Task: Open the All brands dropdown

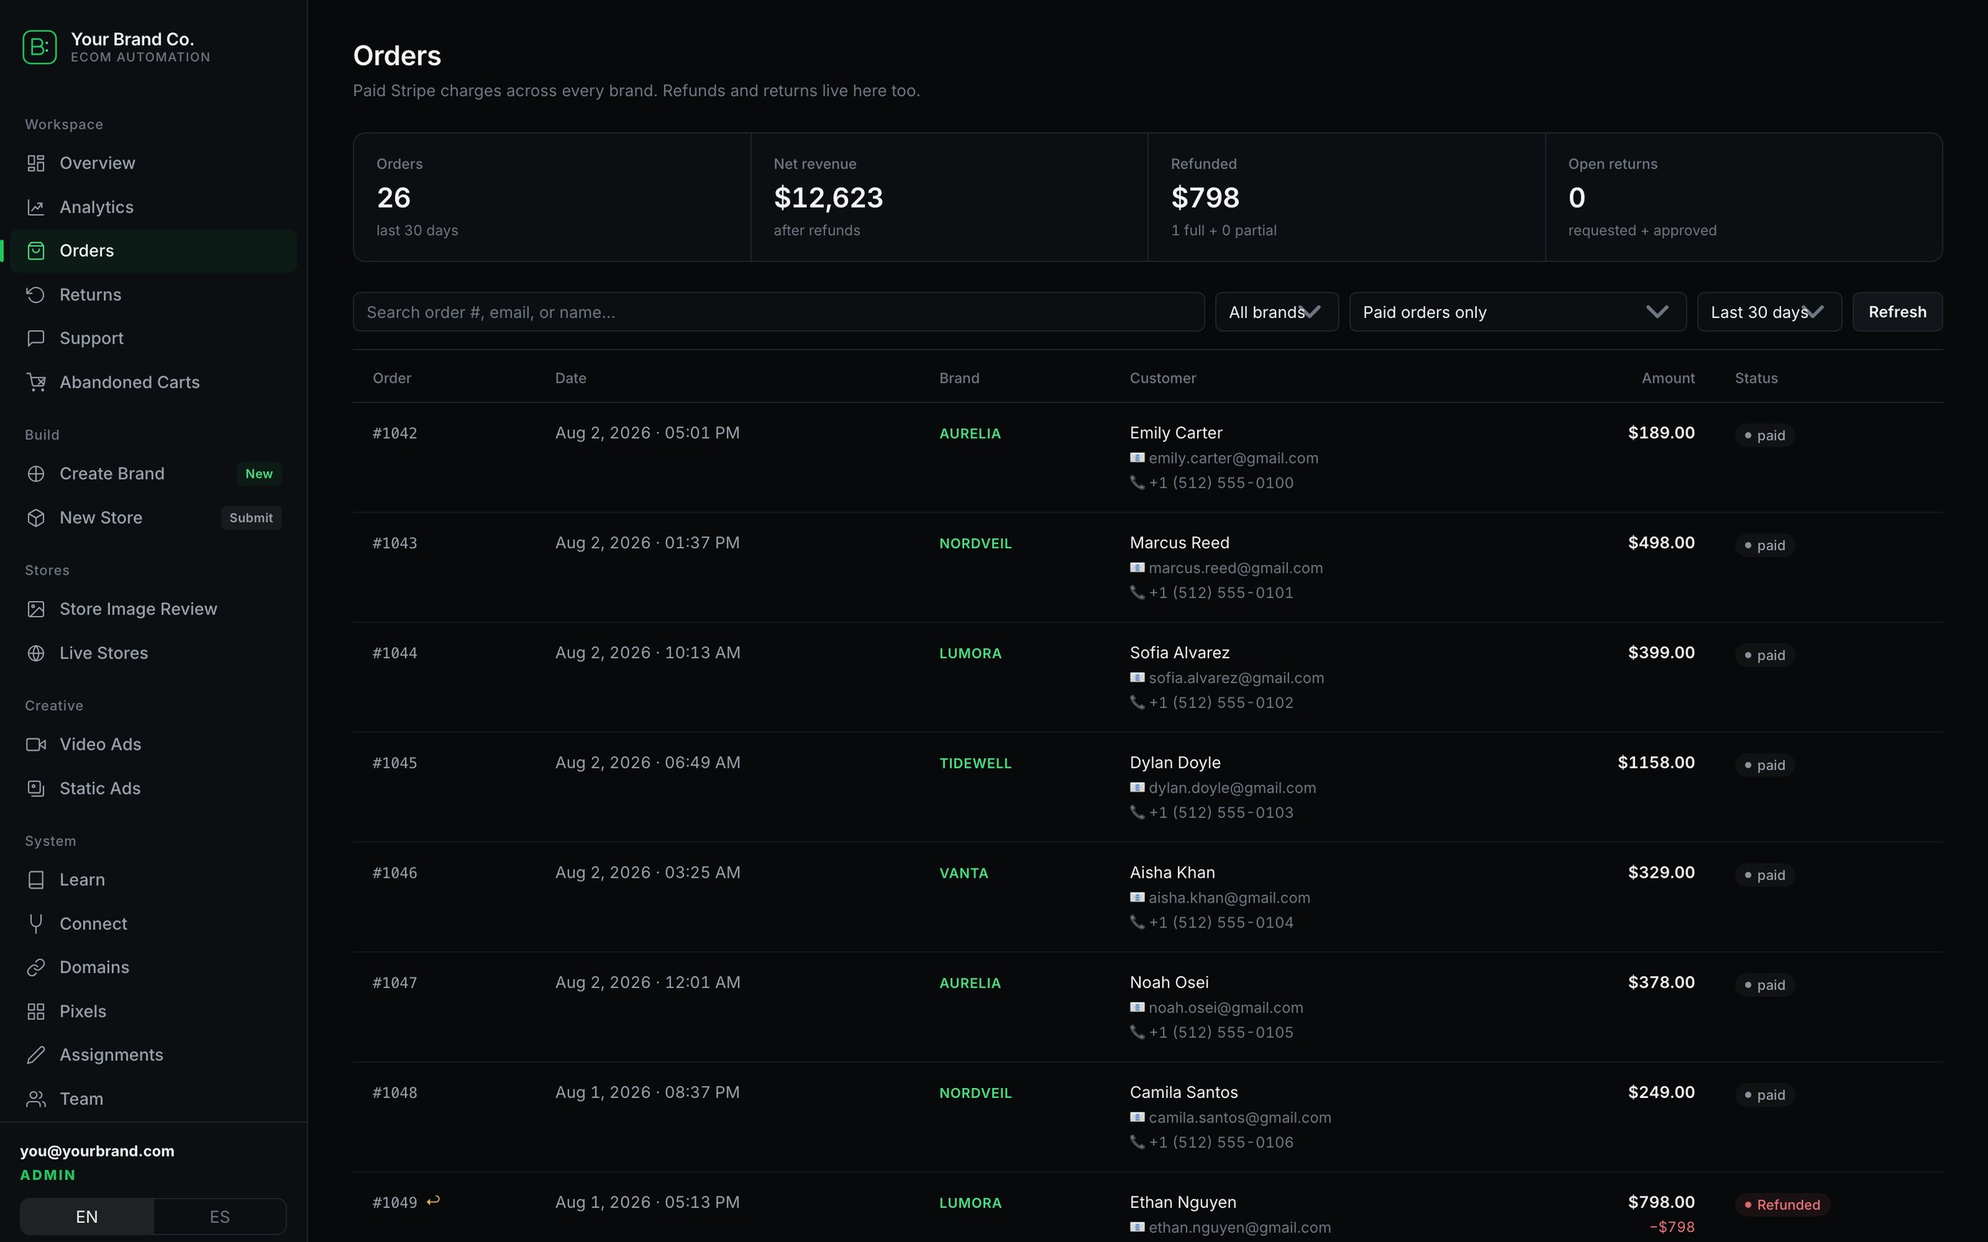Action: click(x=1276, y=312)
